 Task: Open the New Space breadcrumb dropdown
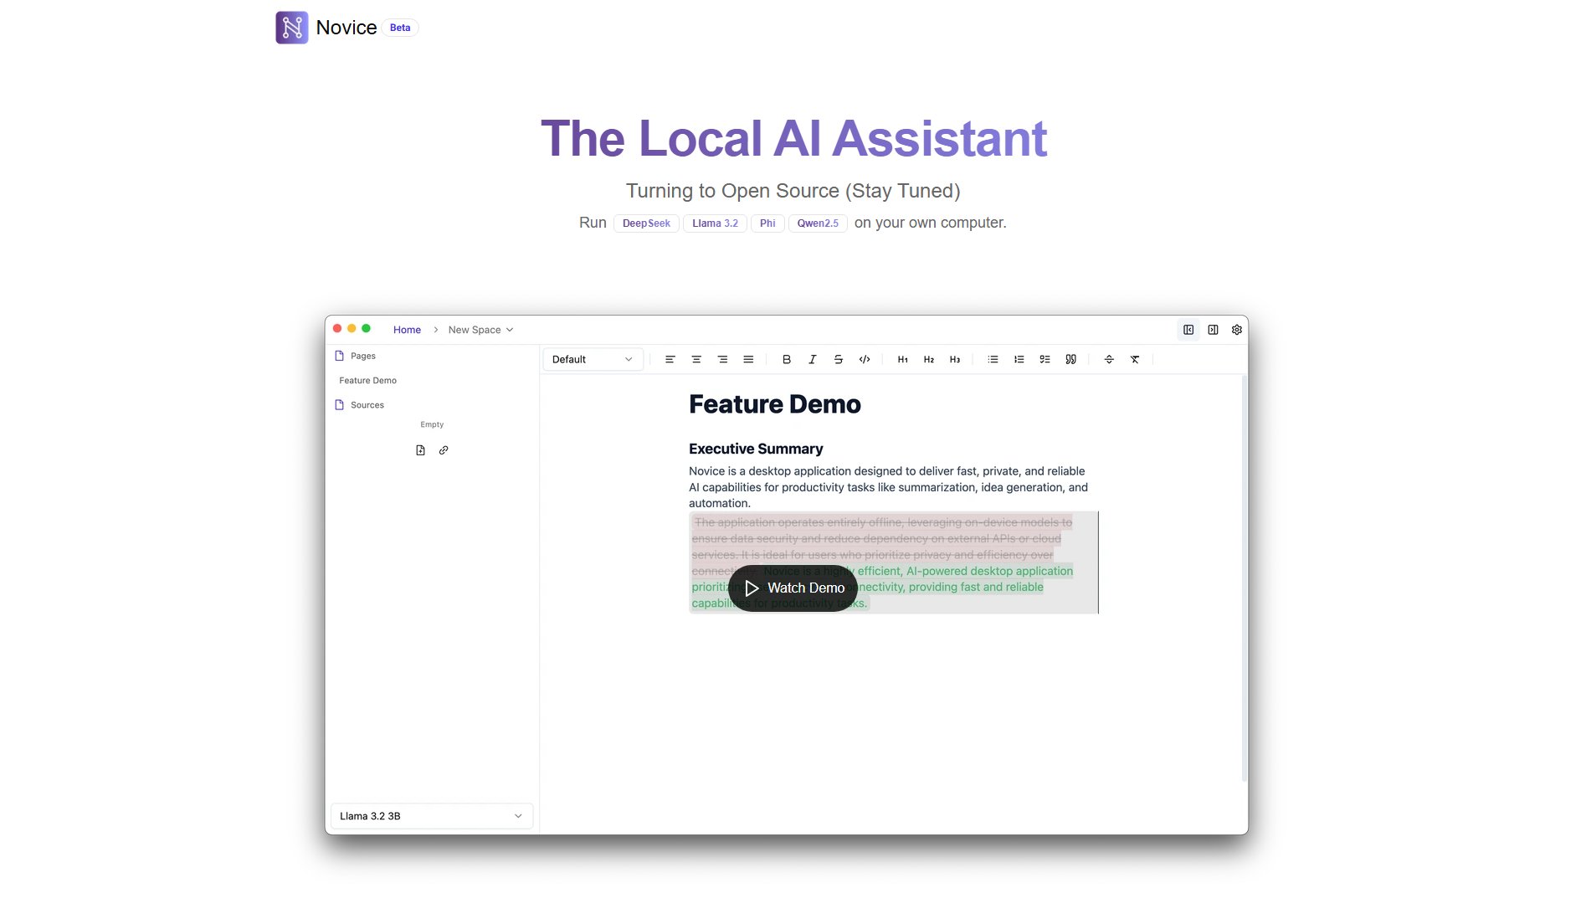480,330
